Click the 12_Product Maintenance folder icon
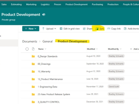 click(x=33, y=79)
